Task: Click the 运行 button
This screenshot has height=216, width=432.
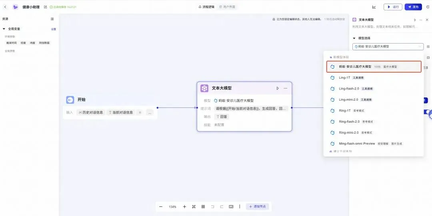Action: (393, 7)
